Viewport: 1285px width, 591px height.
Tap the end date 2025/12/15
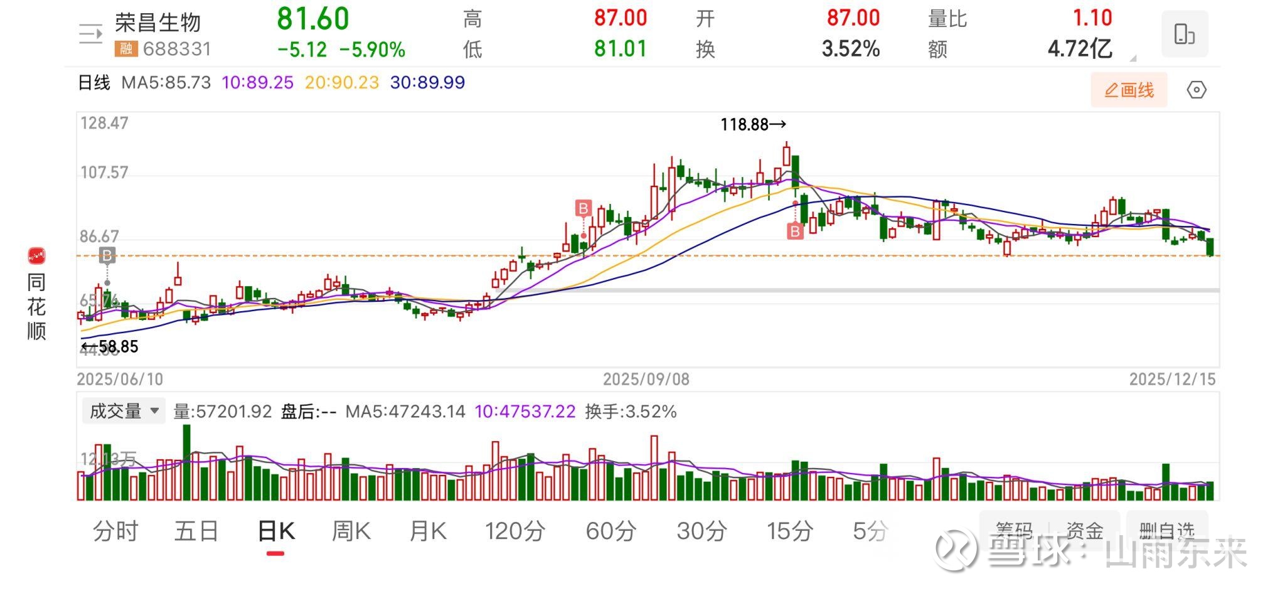(1173, 380)
